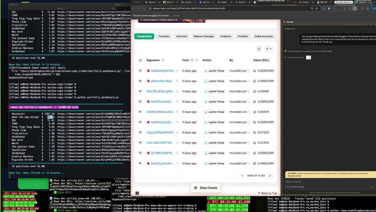This screenshot has height=212, width=376.
Task: Toggle Time format clock icon
Action: point(192,60)
